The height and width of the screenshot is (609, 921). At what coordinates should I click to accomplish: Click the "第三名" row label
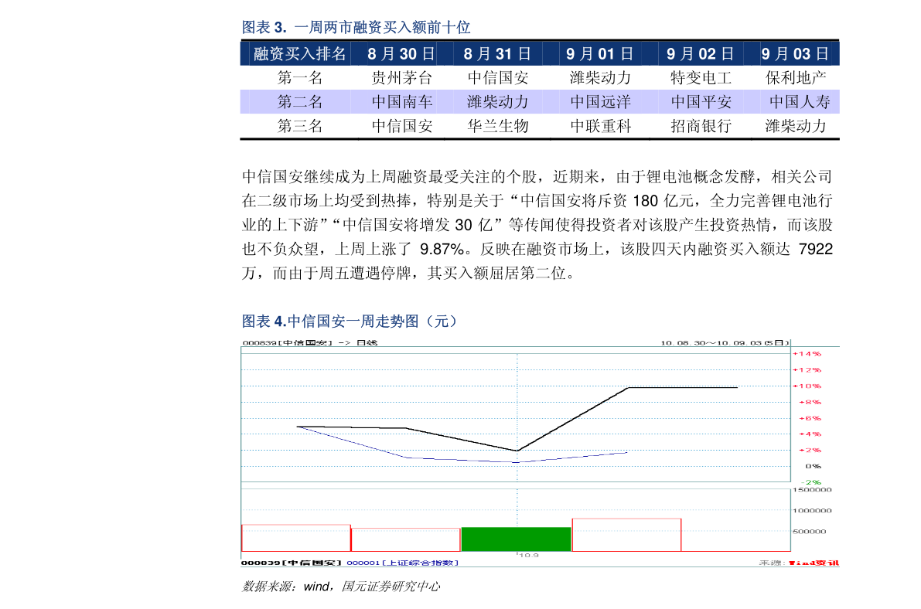tap(299, 126)
